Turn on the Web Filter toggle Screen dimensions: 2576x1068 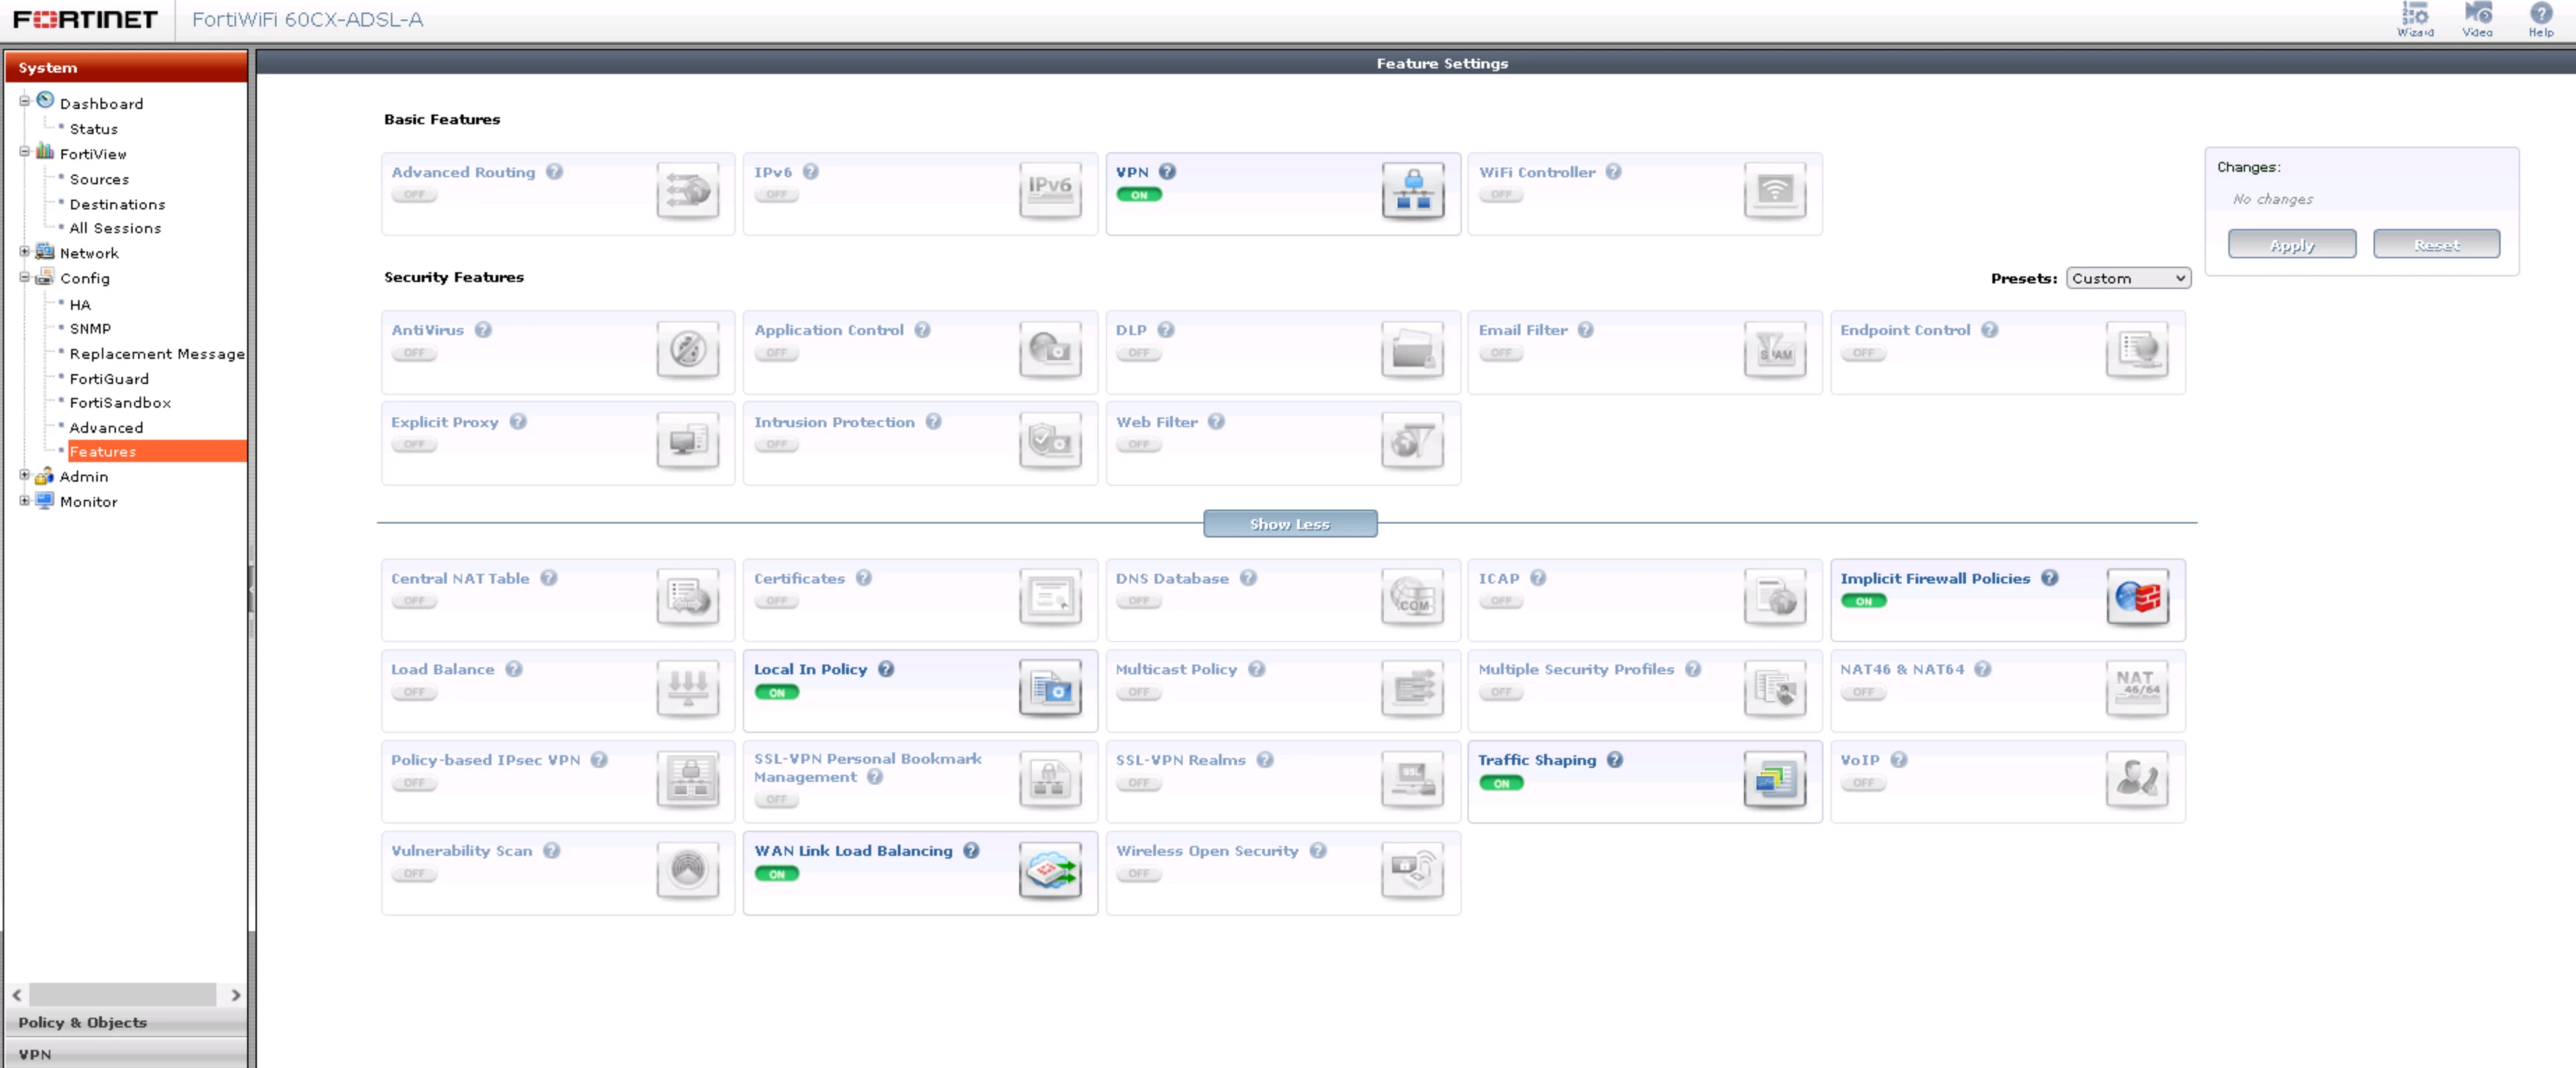tap(1139, 444)
